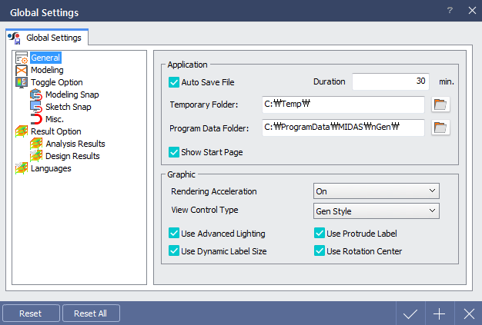Click the Duration minutes input field

coord(390,81)
